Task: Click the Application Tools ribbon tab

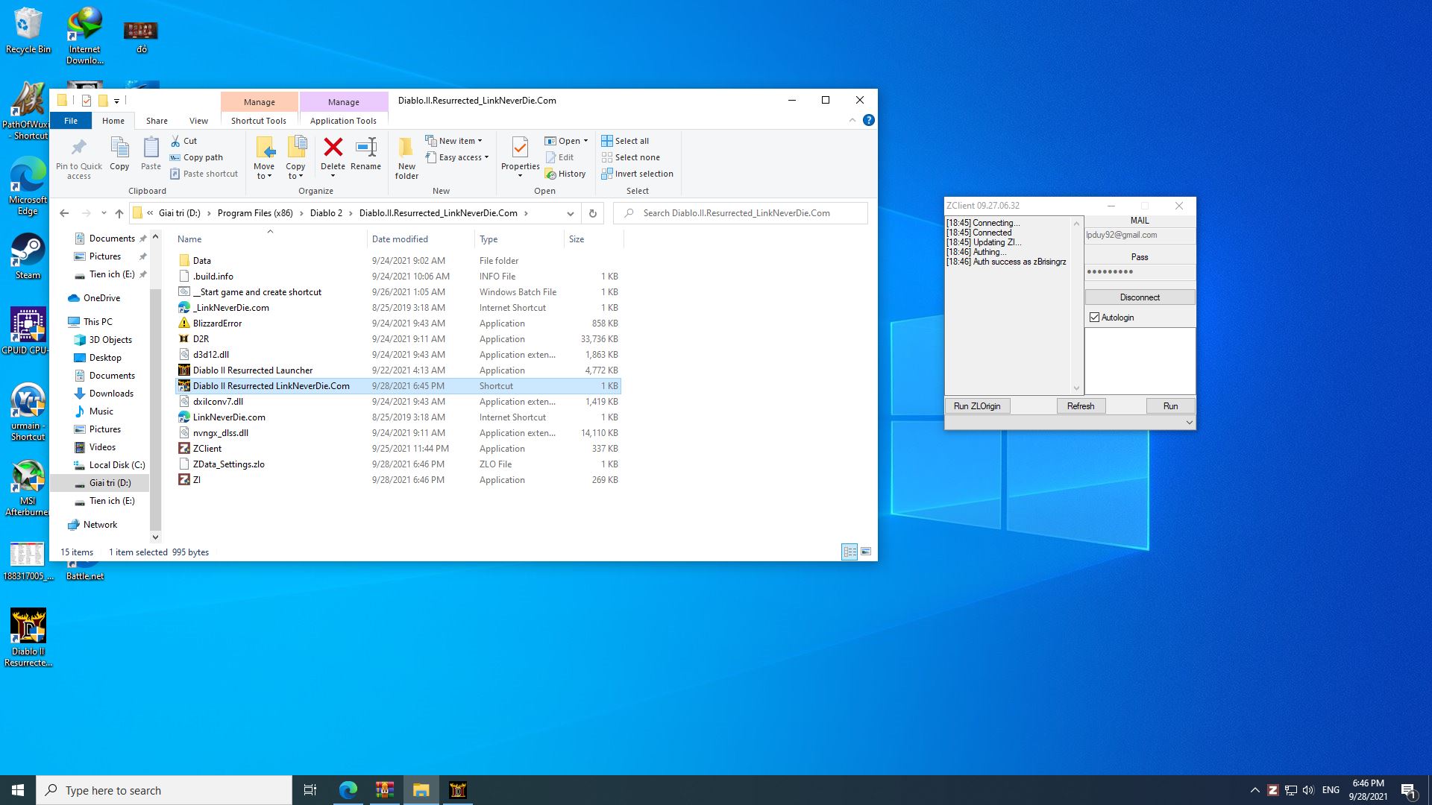Action: coord(343,119)
